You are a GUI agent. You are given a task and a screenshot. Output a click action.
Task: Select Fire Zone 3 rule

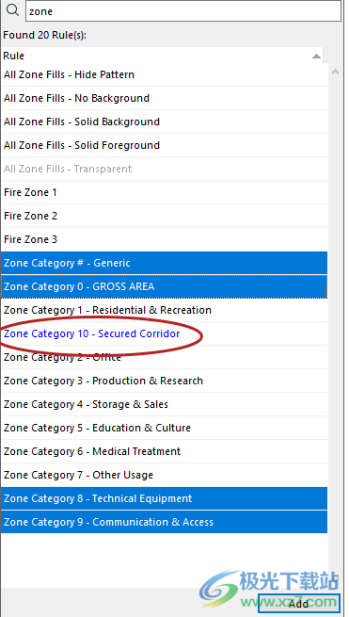[x=164, y=239]
